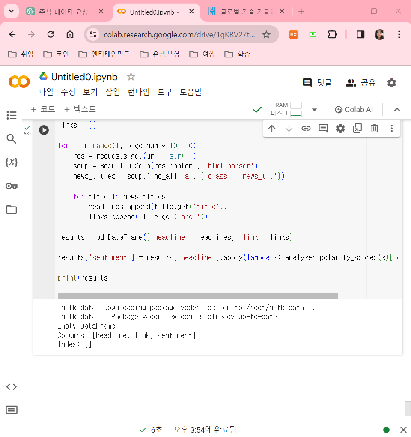Open notebook settings gear icon

[391, 83]
